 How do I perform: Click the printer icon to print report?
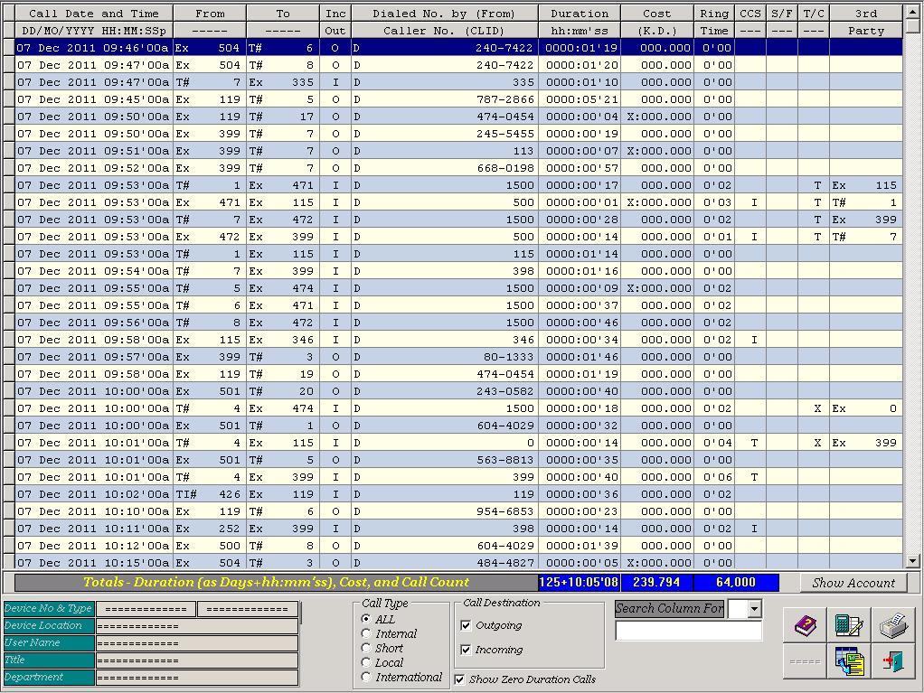tap(892, 625)
